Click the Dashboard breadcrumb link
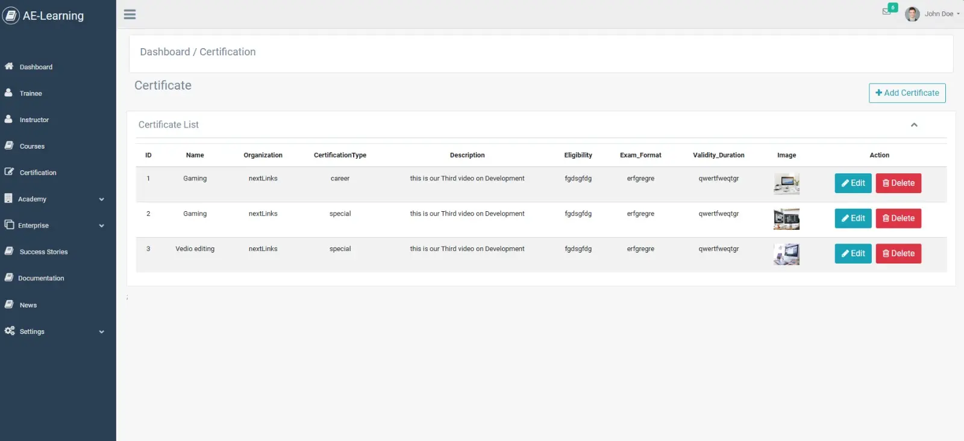964x441 pixels. click(164, 52)
